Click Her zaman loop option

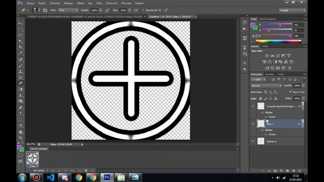(x=40, y=171)
